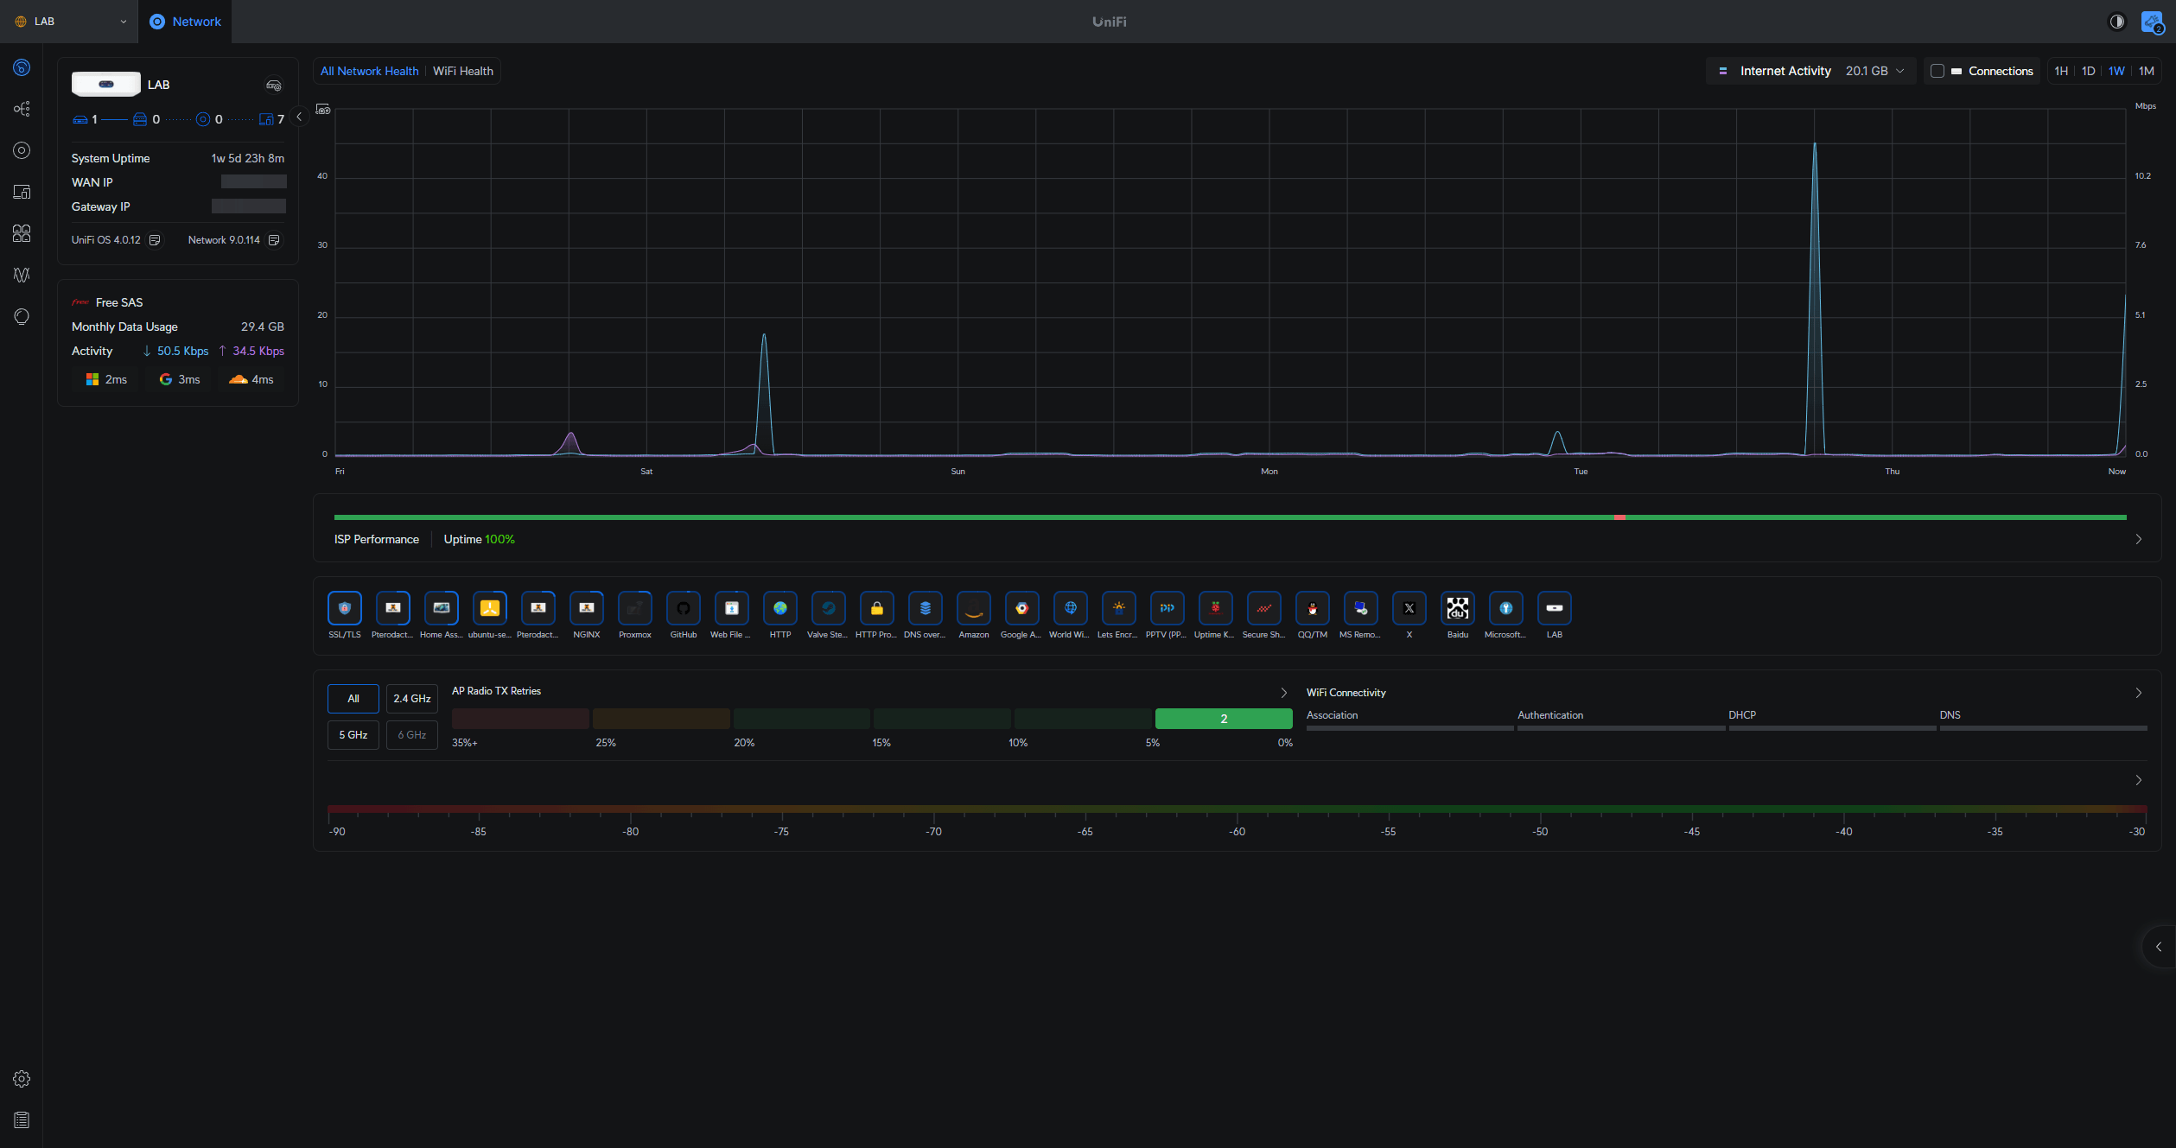Toggle dark/light theme icon
2176x1148 pixels.
coord(2116,22)
